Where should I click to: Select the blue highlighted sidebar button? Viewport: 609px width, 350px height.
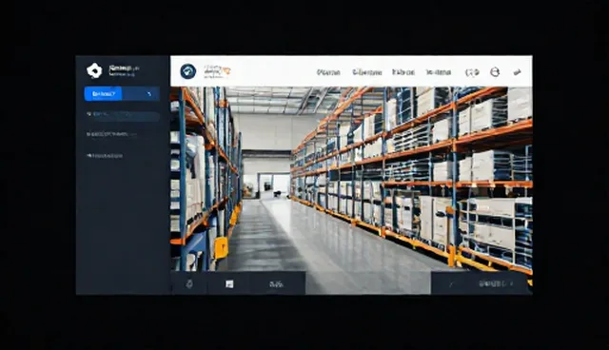(x=104, y=94)
